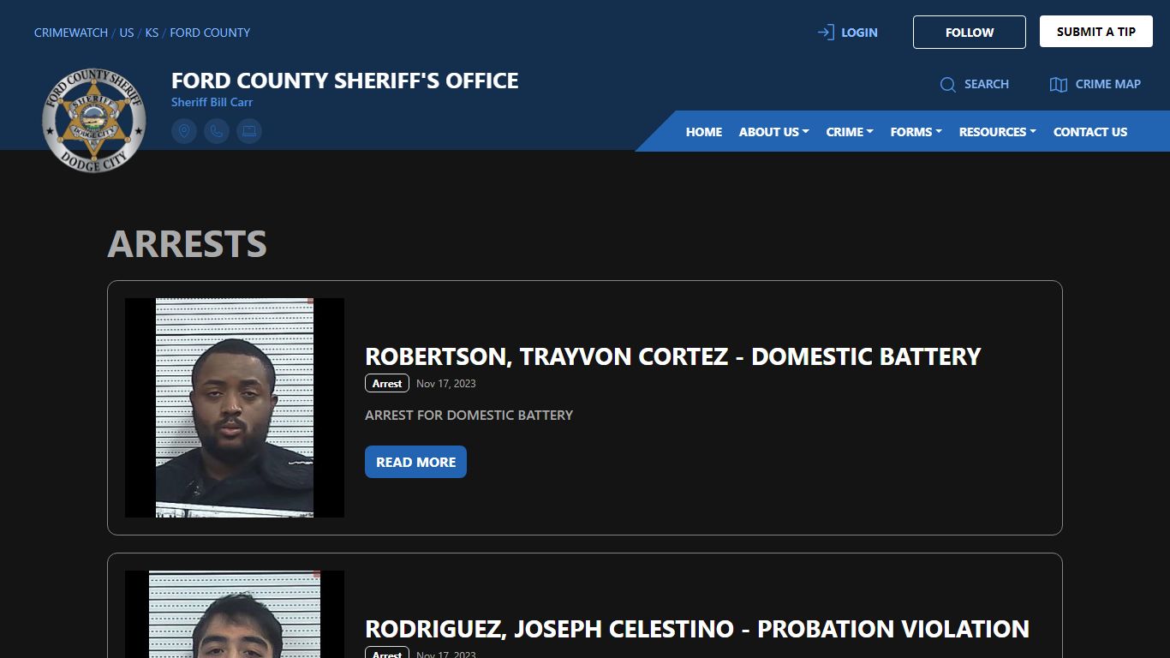This screenshot has height=658, width=1170.
Task: Click the login arrow icon
Action: coord(826,33)
